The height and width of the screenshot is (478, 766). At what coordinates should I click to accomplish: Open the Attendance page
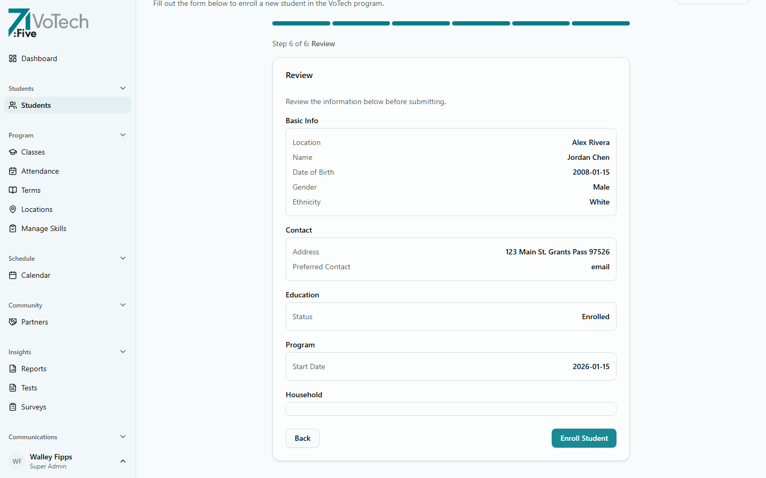click(39, 171)
